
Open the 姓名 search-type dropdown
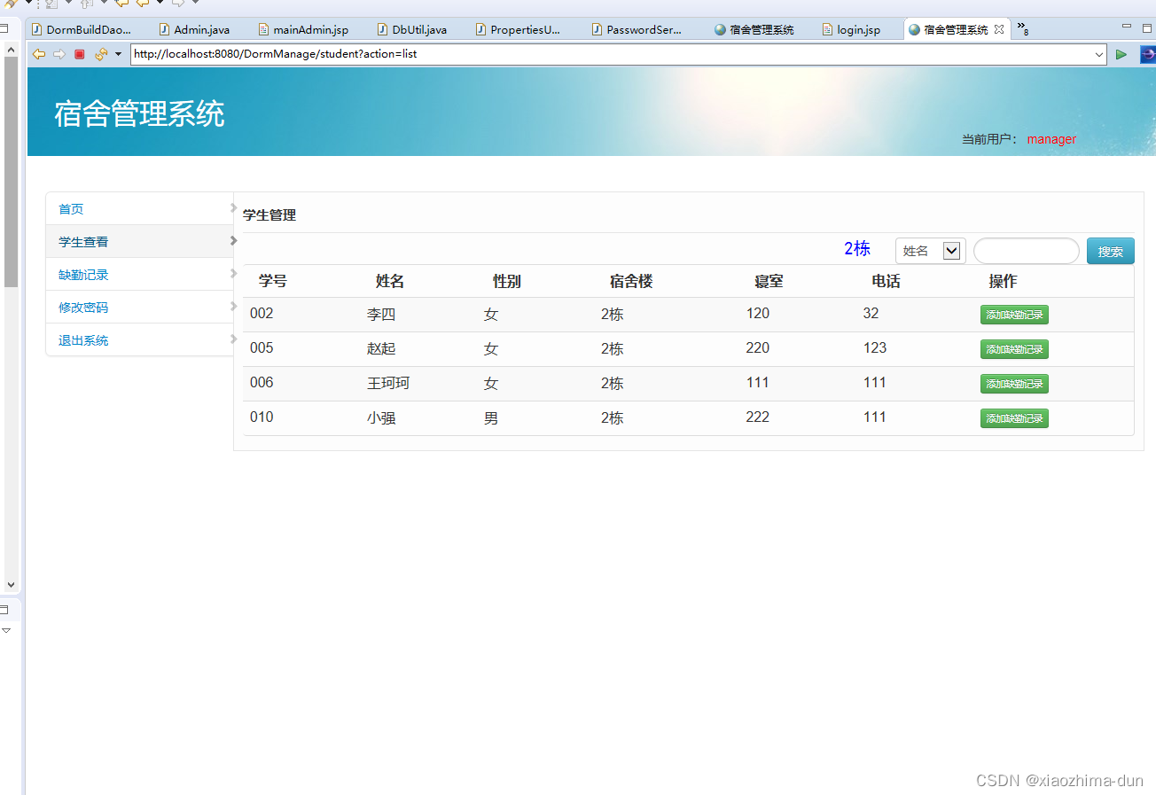(x=931, y=251)
